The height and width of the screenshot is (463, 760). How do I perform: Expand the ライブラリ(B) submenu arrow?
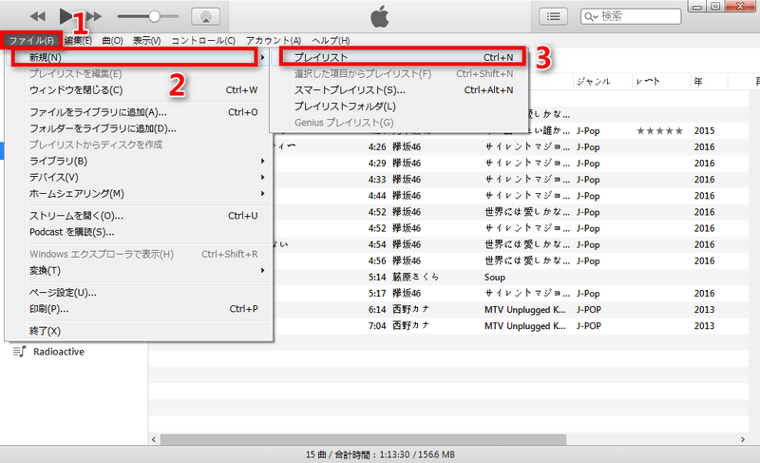point(263,161)
